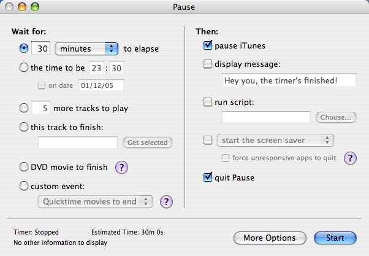The width and height of the screenshot is (369, 256).
Task: Open help for force unresponsive apps to quit
Action: (x=350, y=158)
